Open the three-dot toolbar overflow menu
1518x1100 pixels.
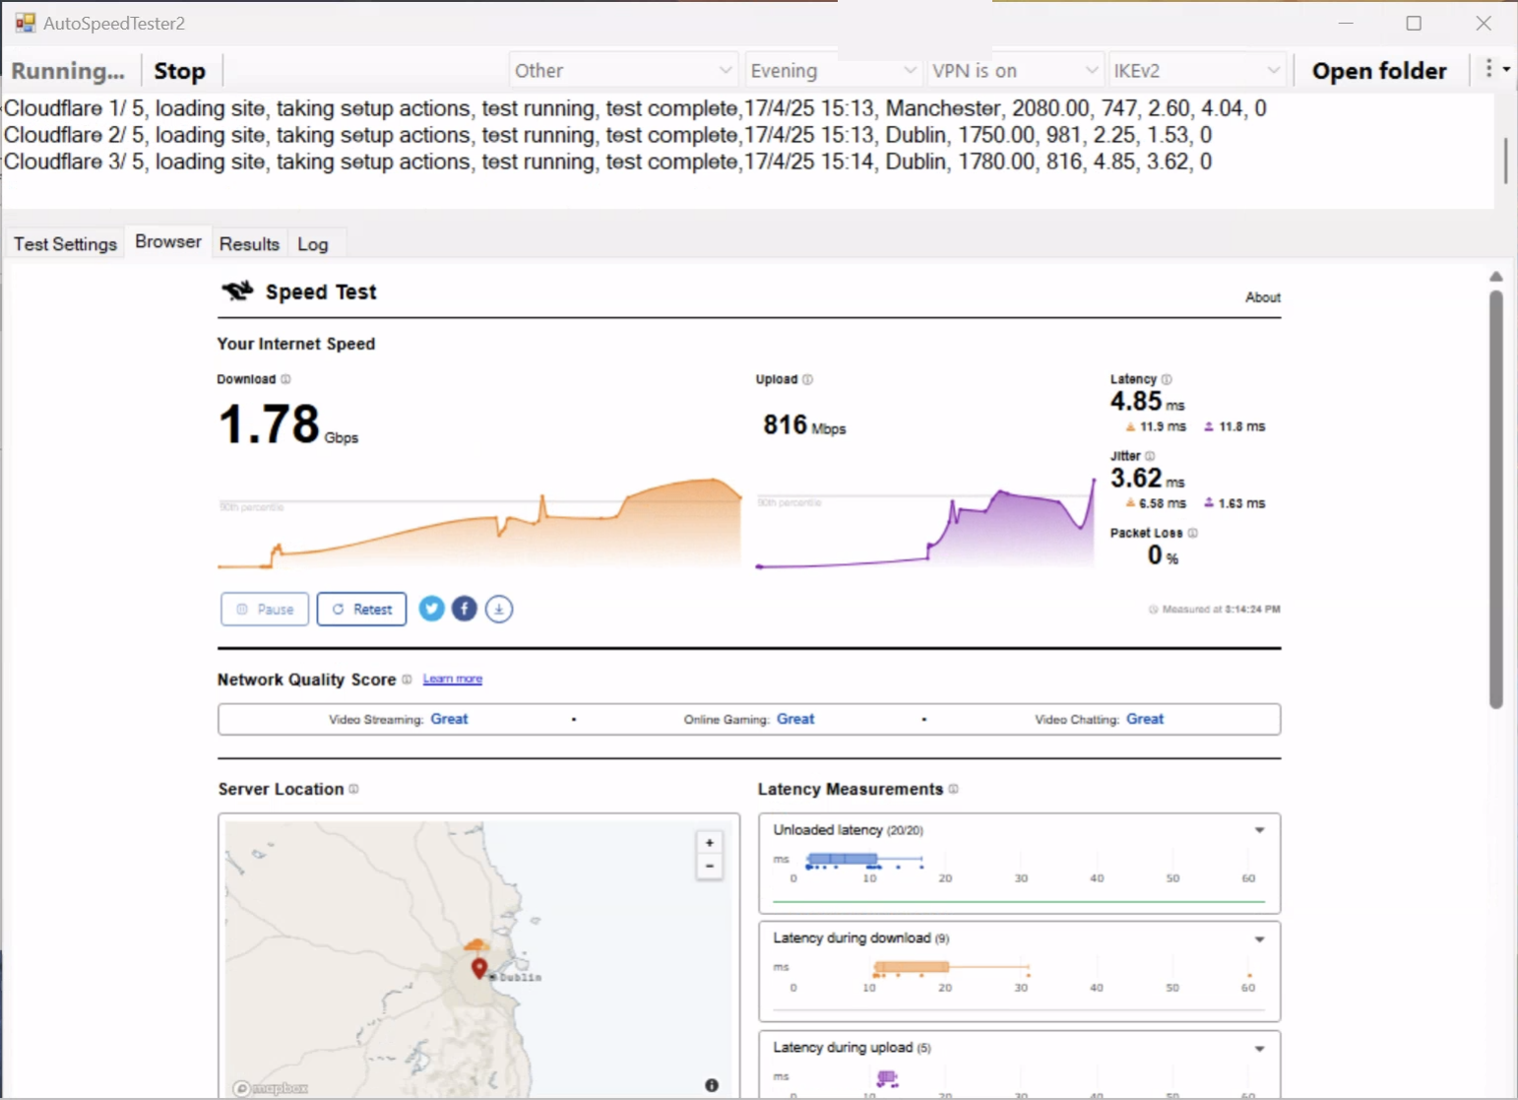coord(1495,69)
